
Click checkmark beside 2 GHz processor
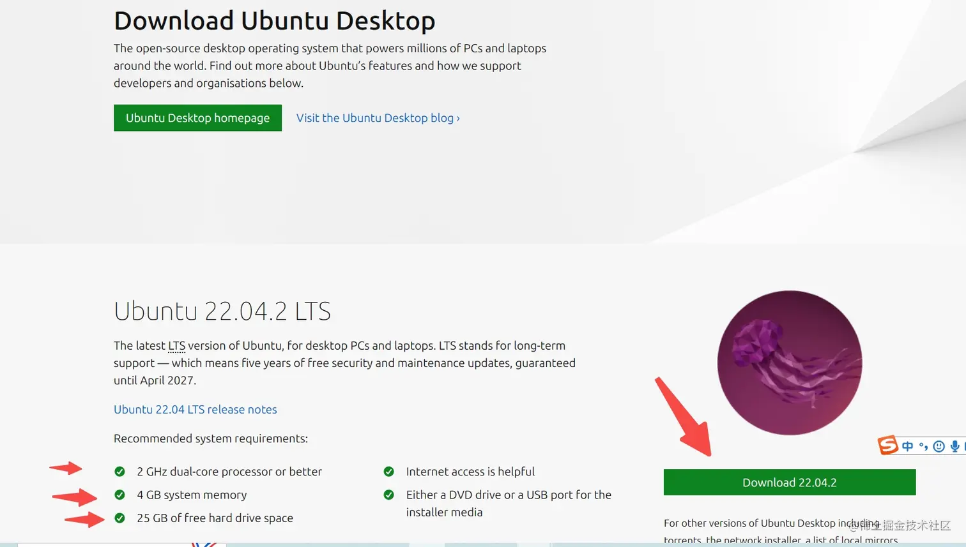point(119,472)
